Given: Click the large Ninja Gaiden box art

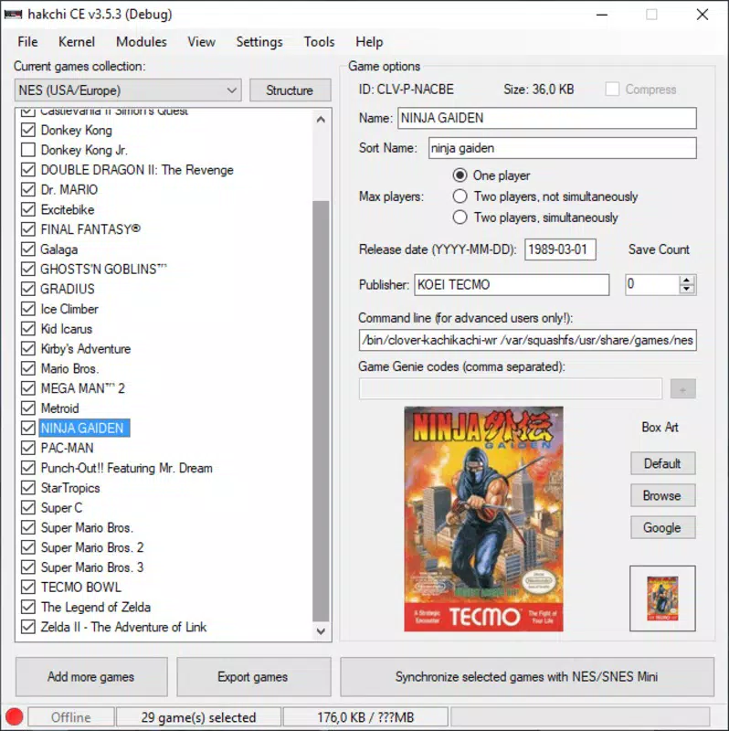Looking at the screenshot, I should pos(484,519).
